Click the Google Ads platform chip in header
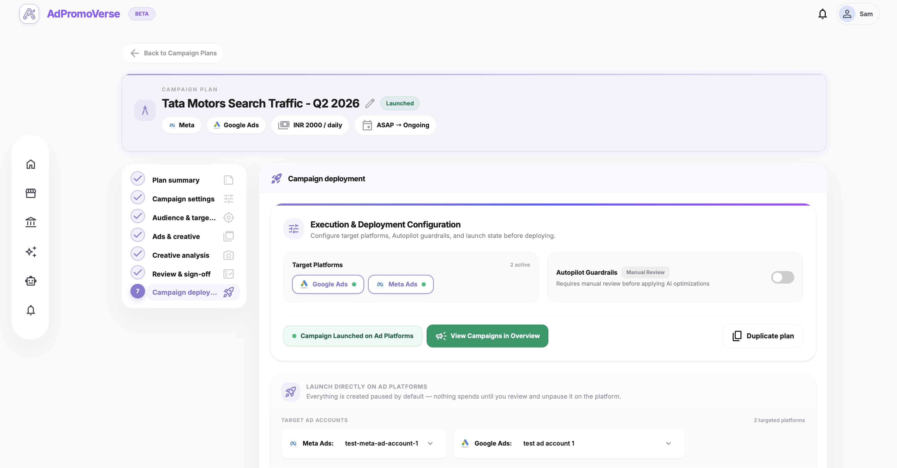This screenshot has height=468, width=897. tap(236, 125)
